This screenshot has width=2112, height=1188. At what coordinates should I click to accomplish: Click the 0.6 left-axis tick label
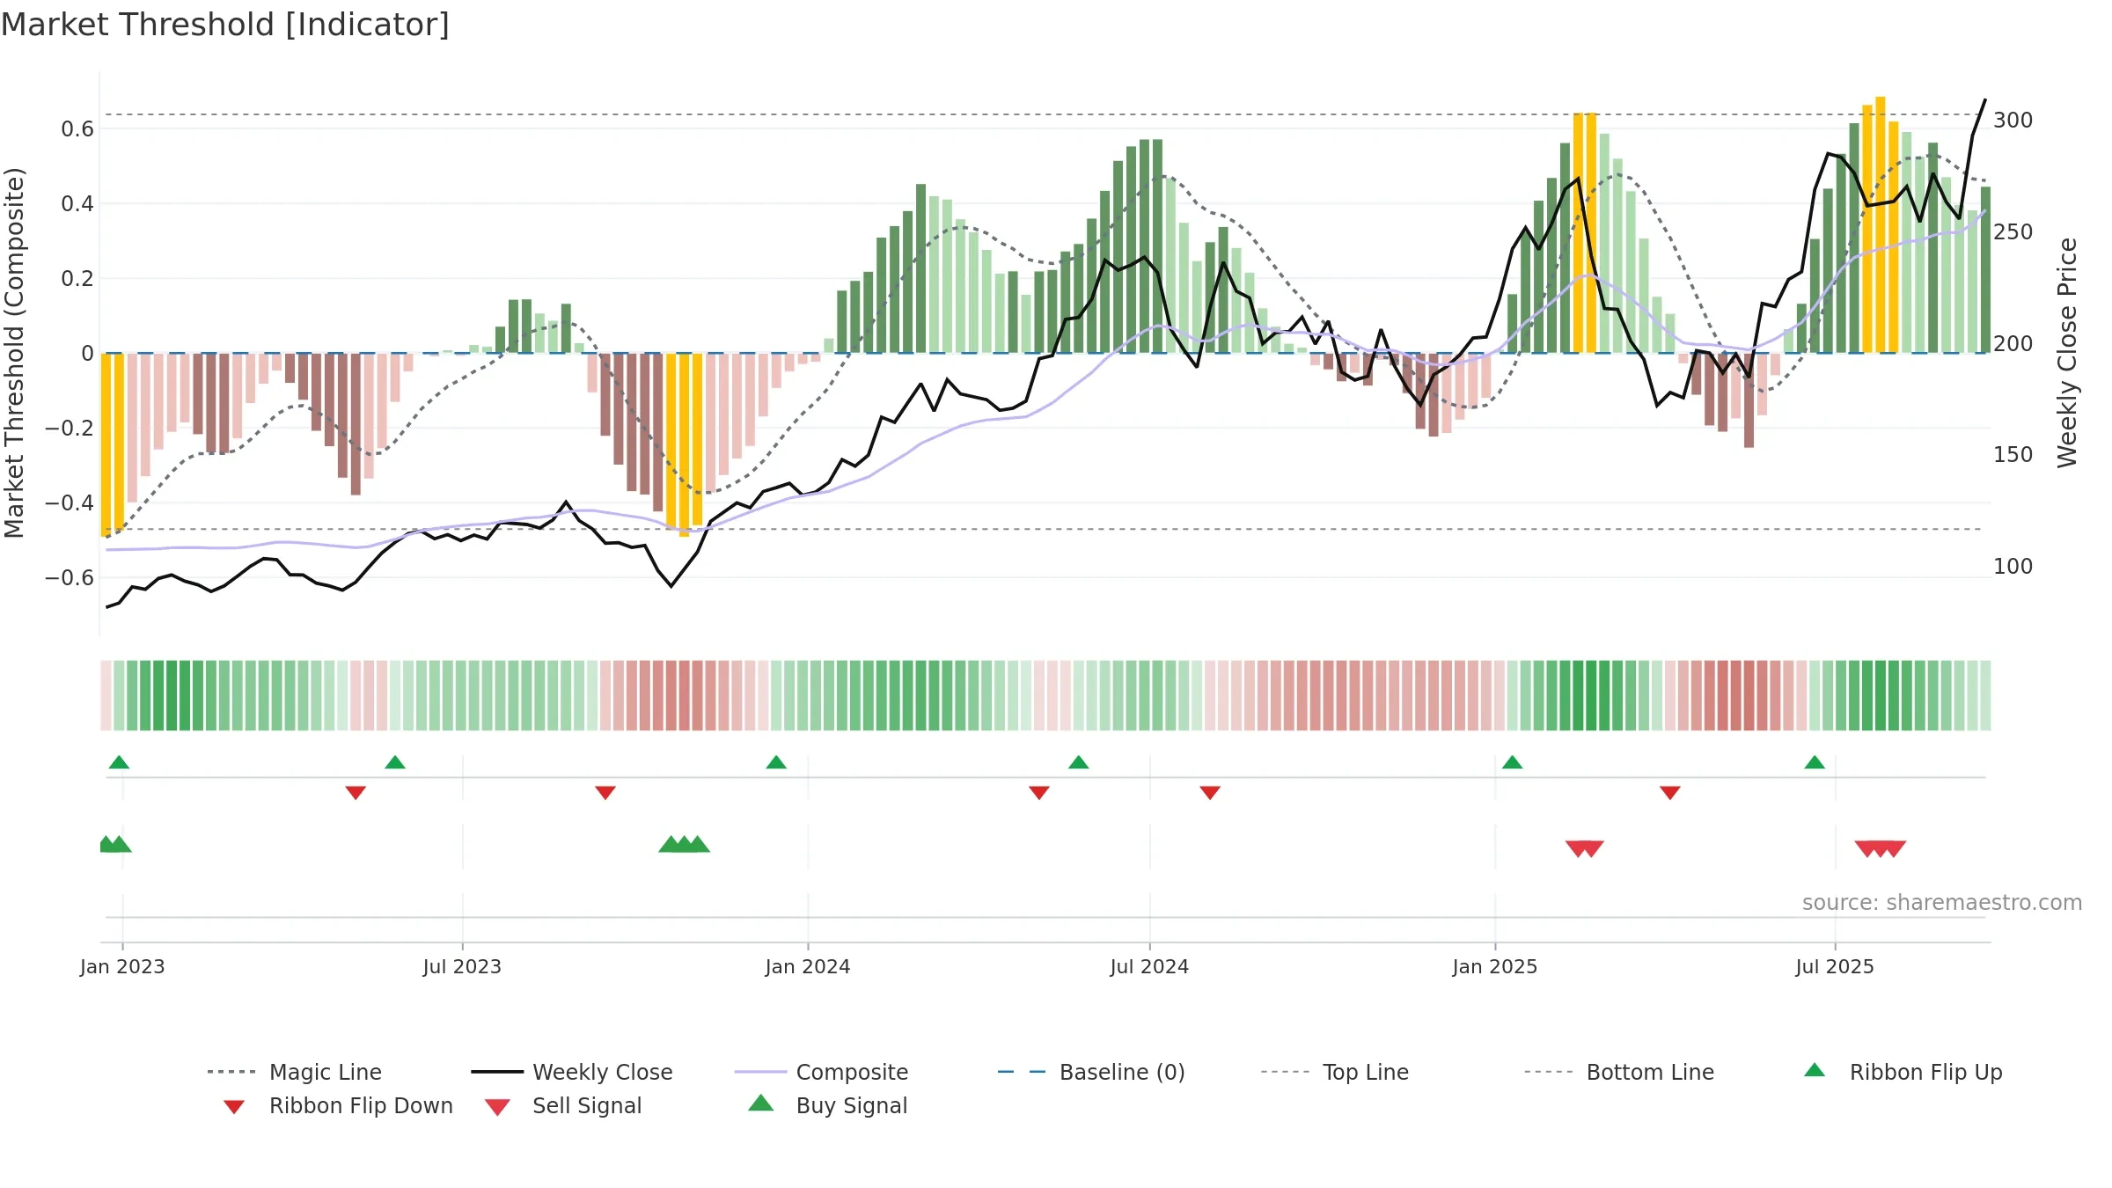click(77, 129)
